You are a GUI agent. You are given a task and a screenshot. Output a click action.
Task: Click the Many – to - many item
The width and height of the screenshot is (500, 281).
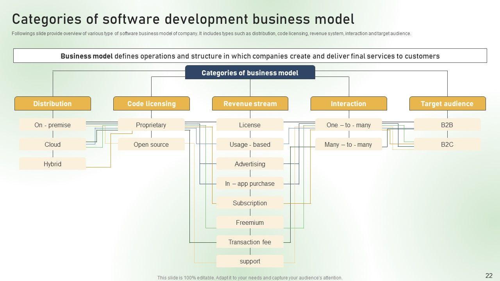coord(348,144)
